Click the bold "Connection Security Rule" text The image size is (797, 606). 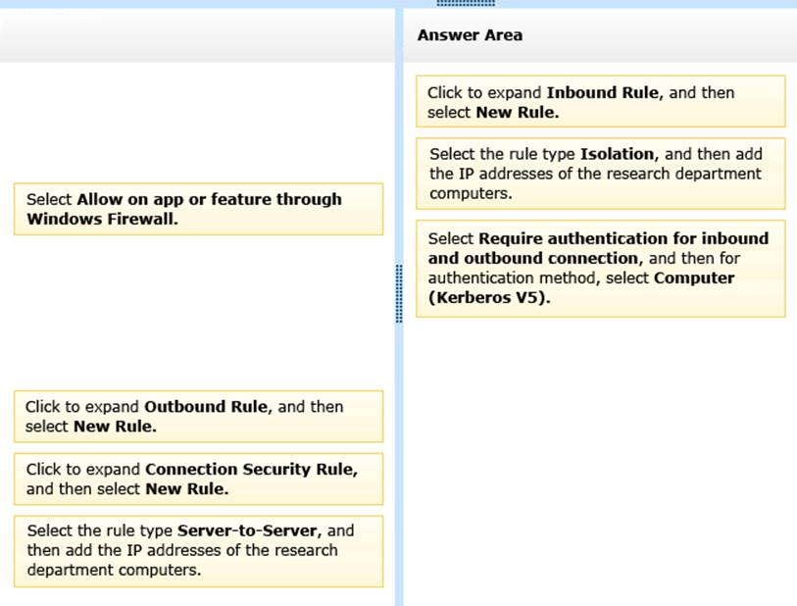tap(250, 469)
